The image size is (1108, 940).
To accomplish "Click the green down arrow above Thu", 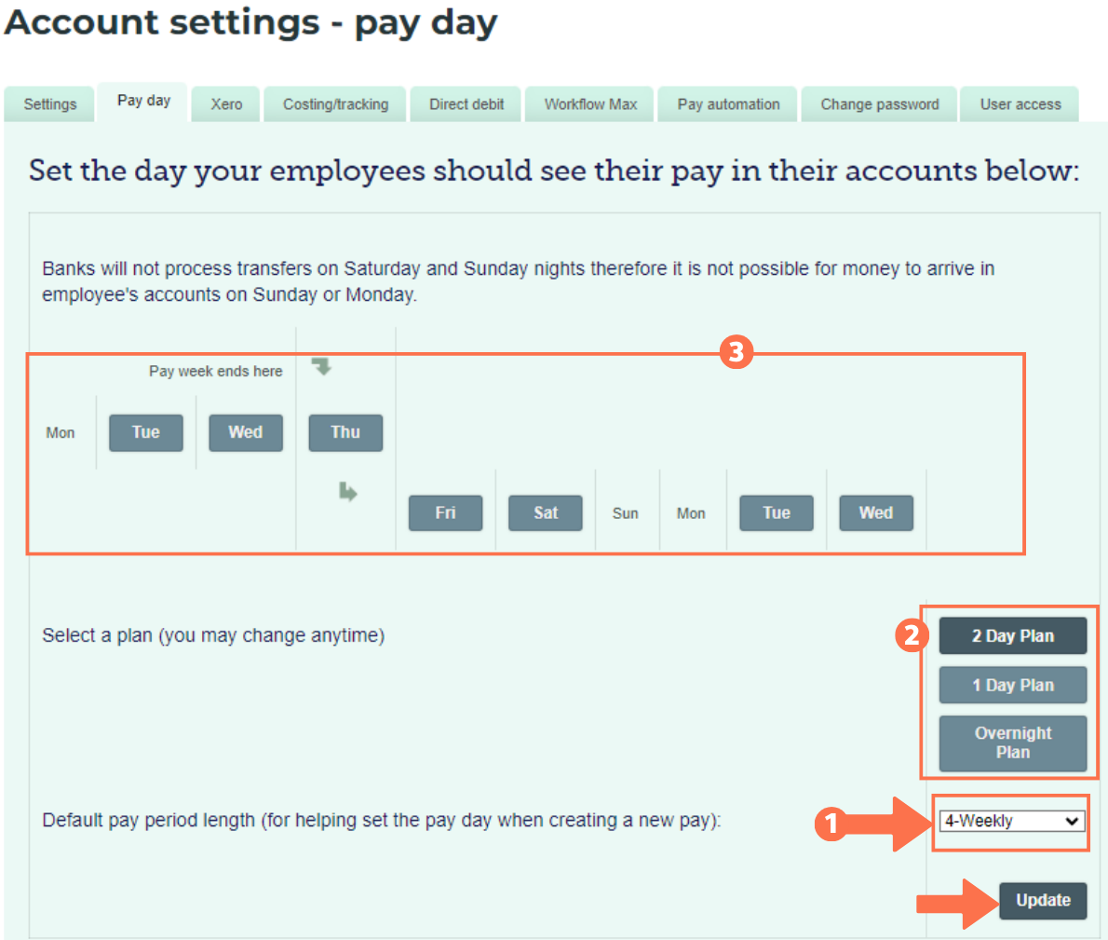I will click(x=321, y=367).
